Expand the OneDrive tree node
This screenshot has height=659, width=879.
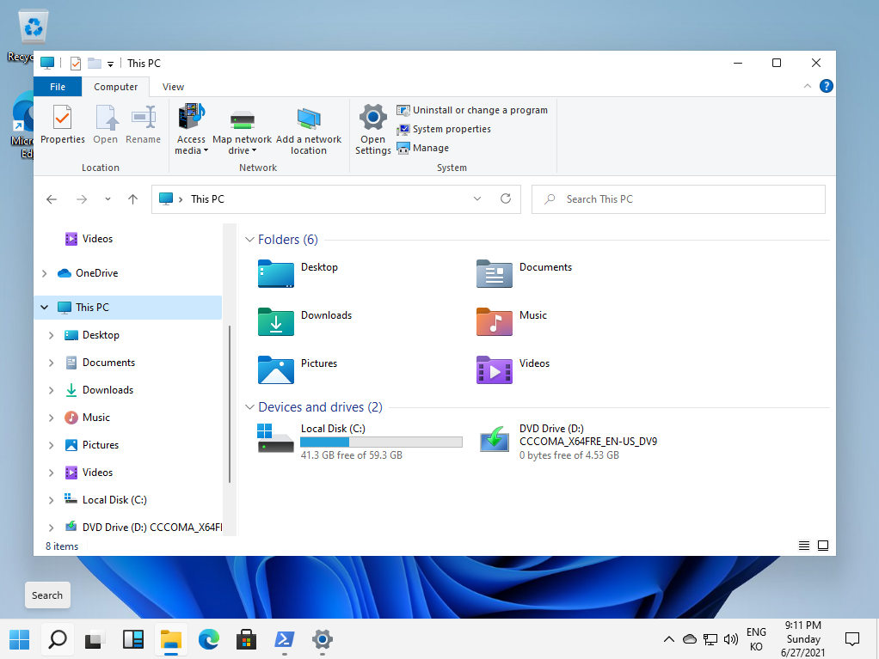[x=44, y=273]
